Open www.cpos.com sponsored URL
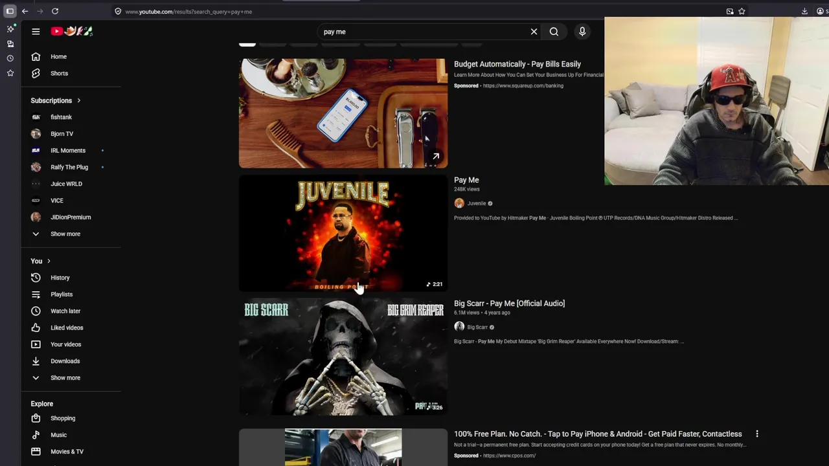The image size is (829, 466). [x=509, y=456]
